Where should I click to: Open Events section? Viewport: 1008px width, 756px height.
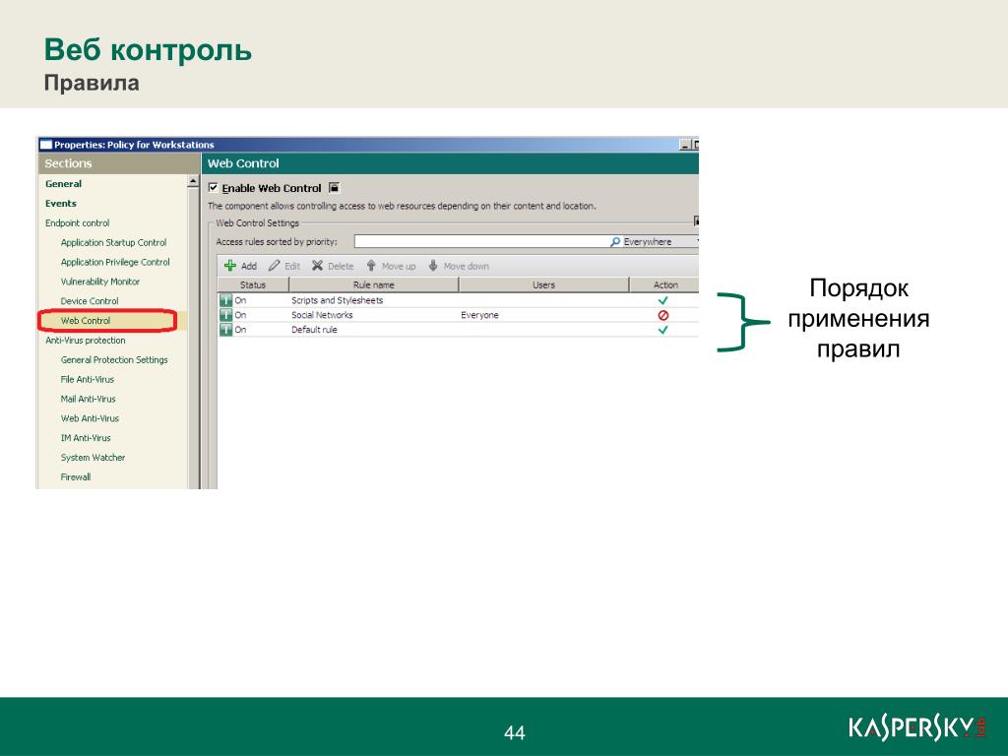pyautogui.click(x=61, y=203)
